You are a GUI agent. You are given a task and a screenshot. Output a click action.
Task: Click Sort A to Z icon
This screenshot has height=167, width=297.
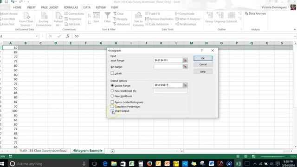point(89,16)
